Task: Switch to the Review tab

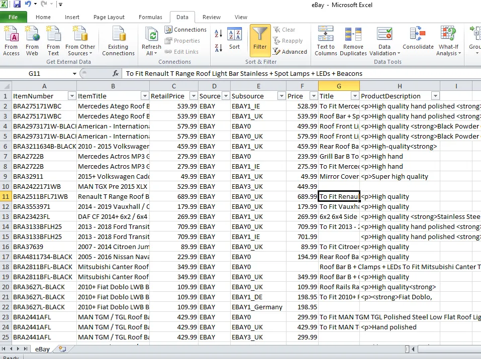Action: tap(212, 17)
